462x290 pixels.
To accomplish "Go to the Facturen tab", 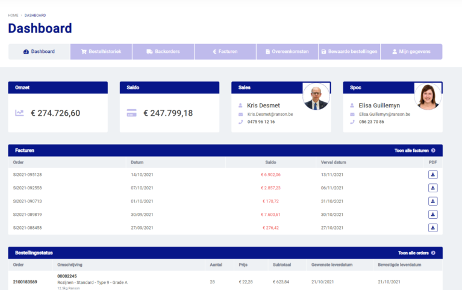I will click(225, 52).
